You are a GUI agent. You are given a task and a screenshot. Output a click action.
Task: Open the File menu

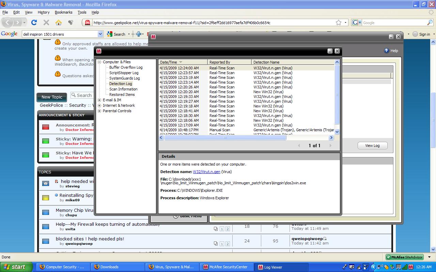5,12
